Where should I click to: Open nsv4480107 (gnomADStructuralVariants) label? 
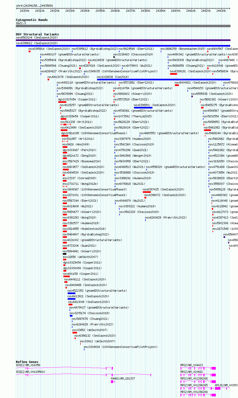70,54
